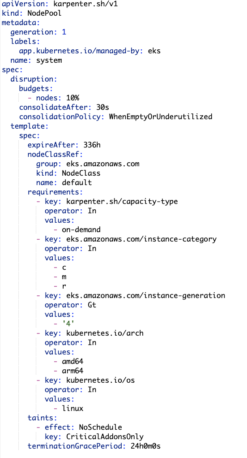Select the group value eks.amazonaws.com
Screen dimensions: 247x458
pyautogui.click(x=102, y=164)
